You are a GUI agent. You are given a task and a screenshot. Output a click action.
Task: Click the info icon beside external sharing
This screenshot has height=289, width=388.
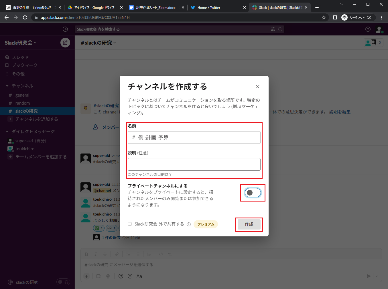pos(189,224)
